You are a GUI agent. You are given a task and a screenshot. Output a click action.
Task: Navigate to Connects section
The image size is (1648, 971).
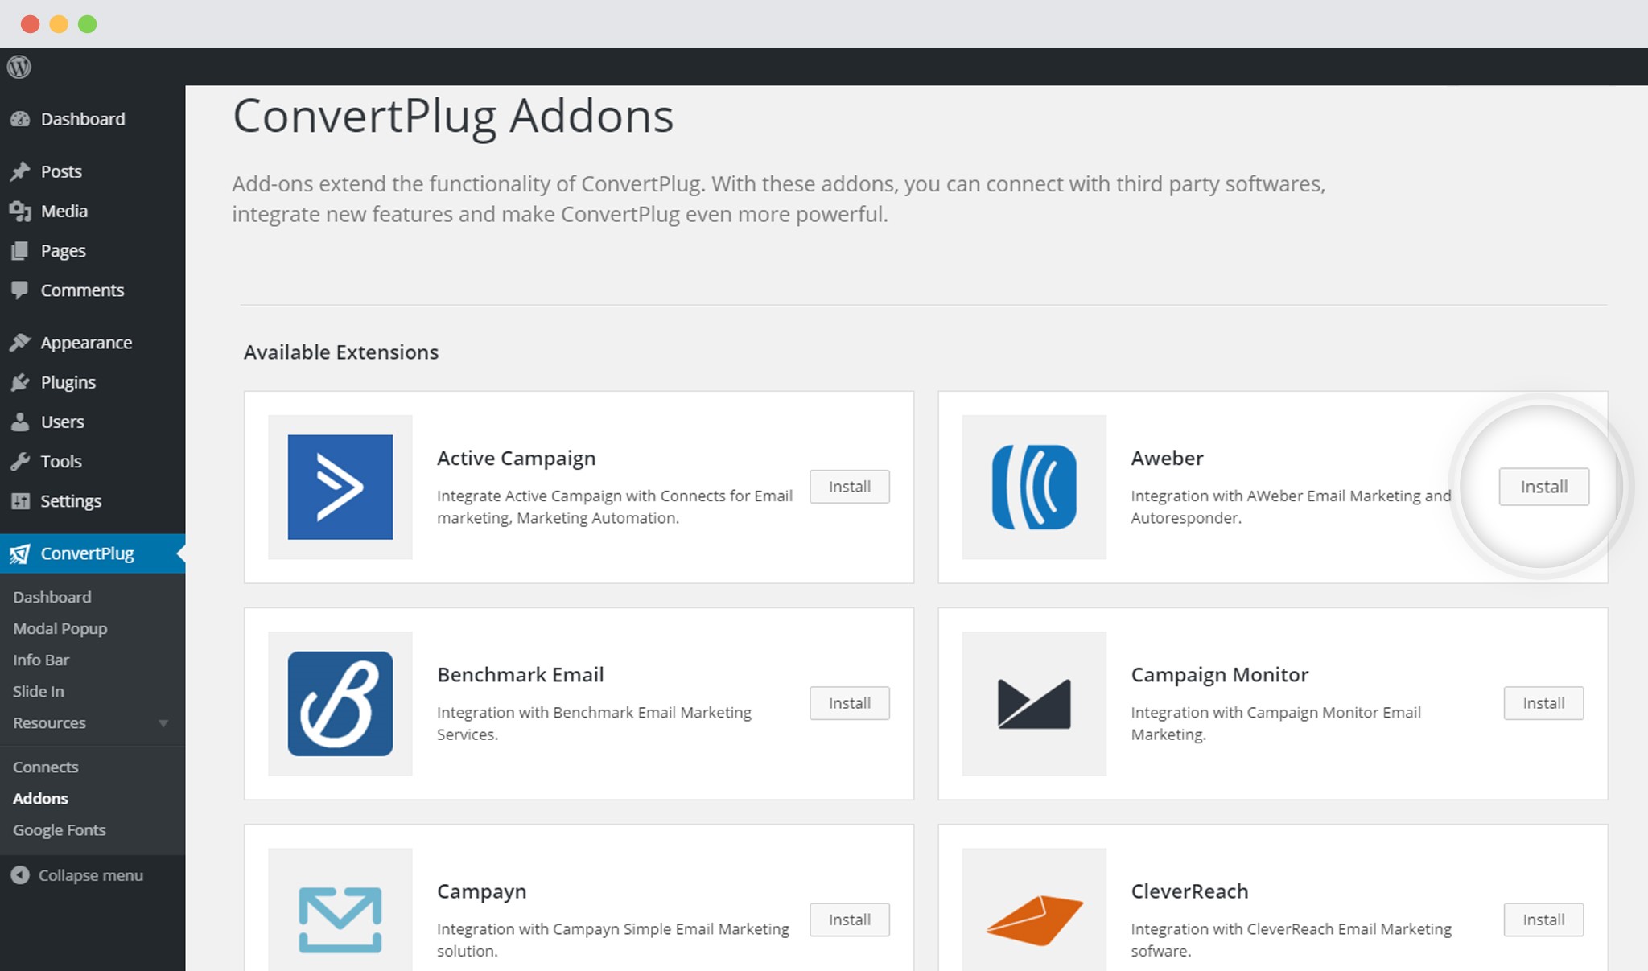pyautogui.click(x=45, y=765)
